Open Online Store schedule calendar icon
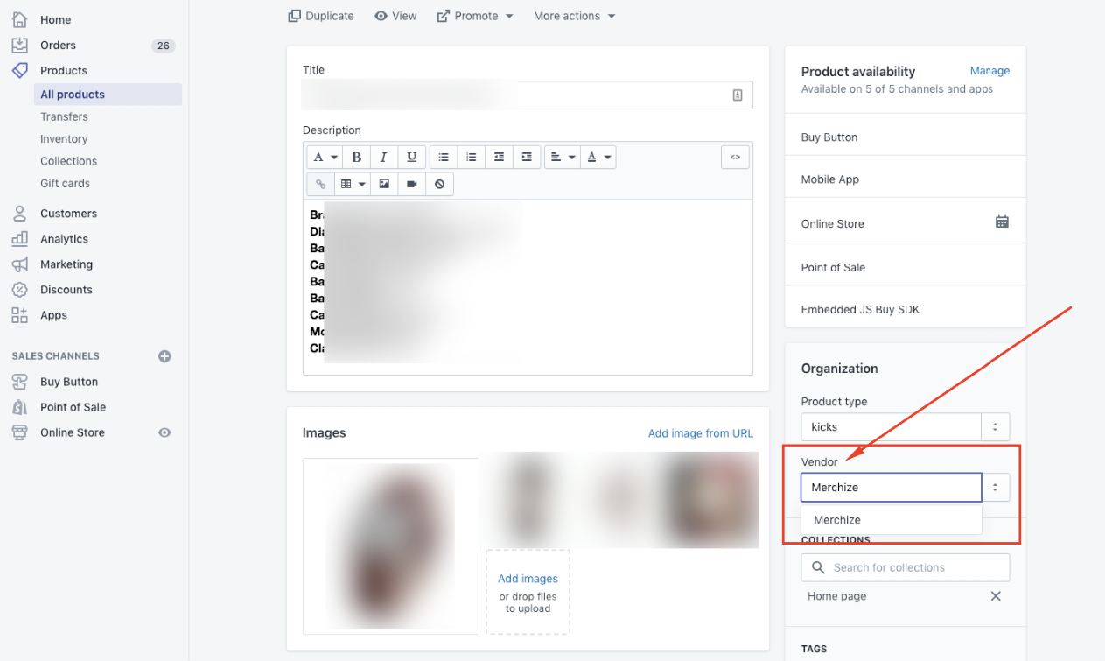 [1002, 222]
